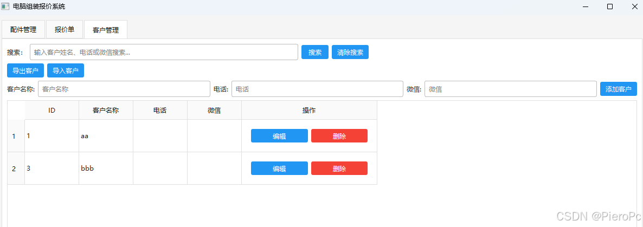
Task: Open the 报价单 tab
Action: 65,29
